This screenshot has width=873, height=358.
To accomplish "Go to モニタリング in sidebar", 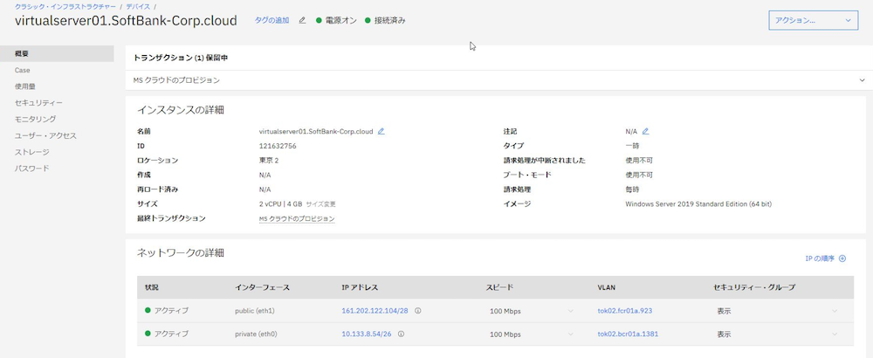I will (x=35, y=119).
